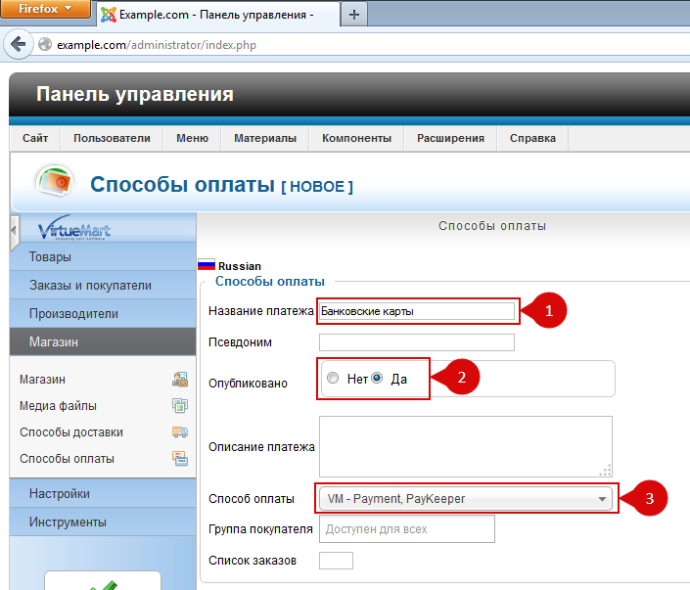This screenshot has height=590, width=690.
Task: Click the Медиа файлы media icon
Action: [x=179, y=406]
